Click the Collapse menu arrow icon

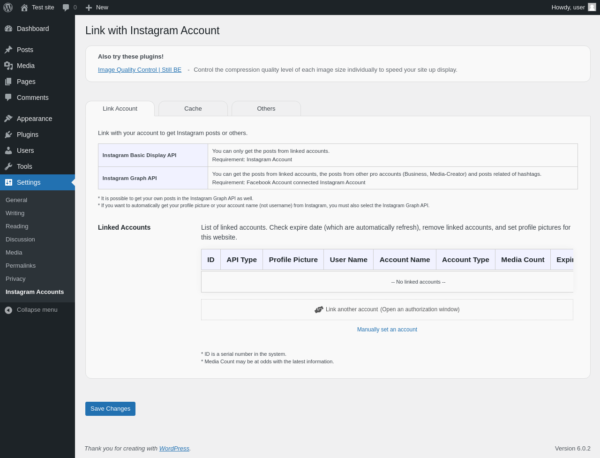[x=8, y=310]
